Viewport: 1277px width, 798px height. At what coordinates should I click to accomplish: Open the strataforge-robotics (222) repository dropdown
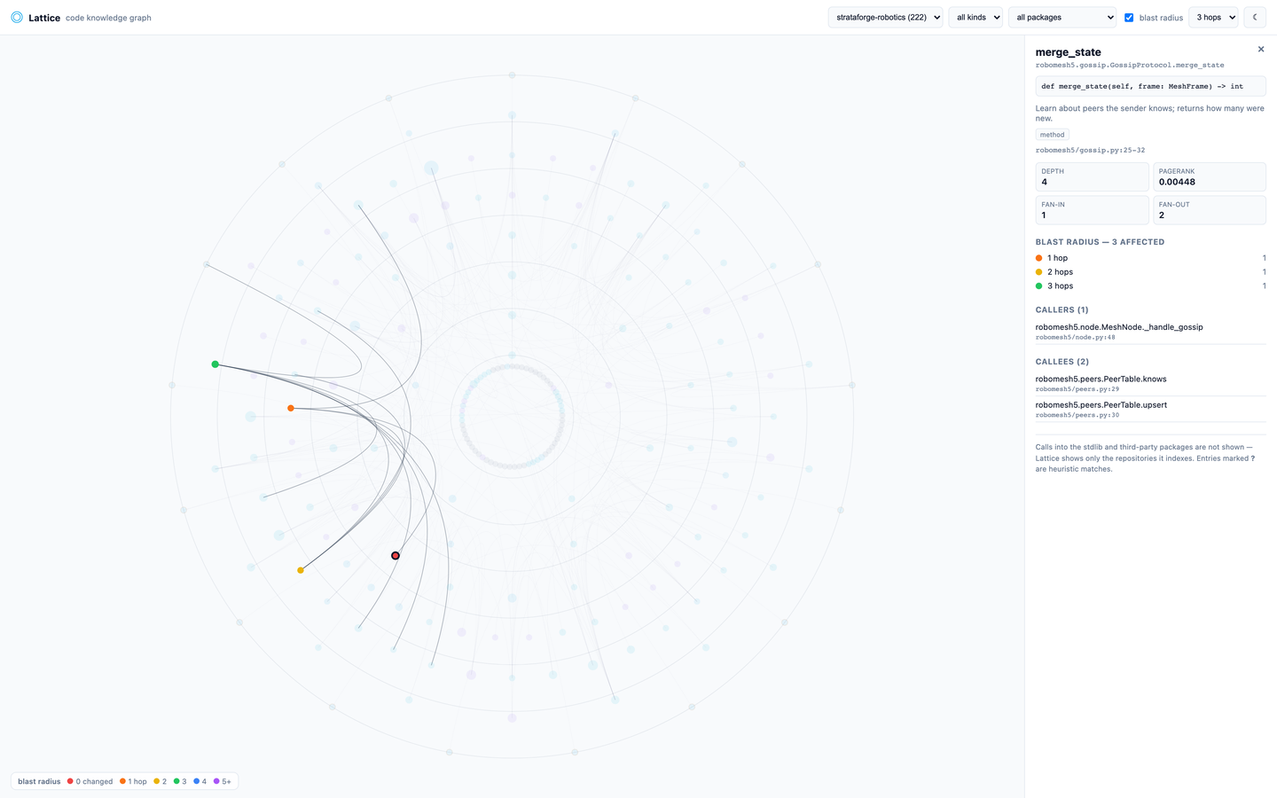[x=885, y=17]
